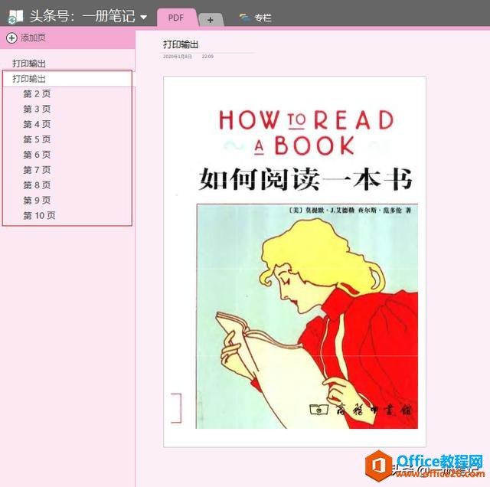The width and height of the screenshot is (490, 487).
Task: Click the page title 打印输出 in the note
Action: point(181,44)
